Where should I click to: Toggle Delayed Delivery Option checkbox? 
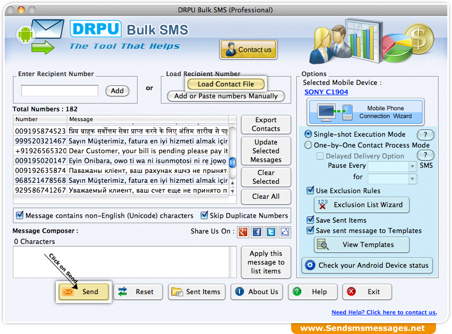coord(320,156)
